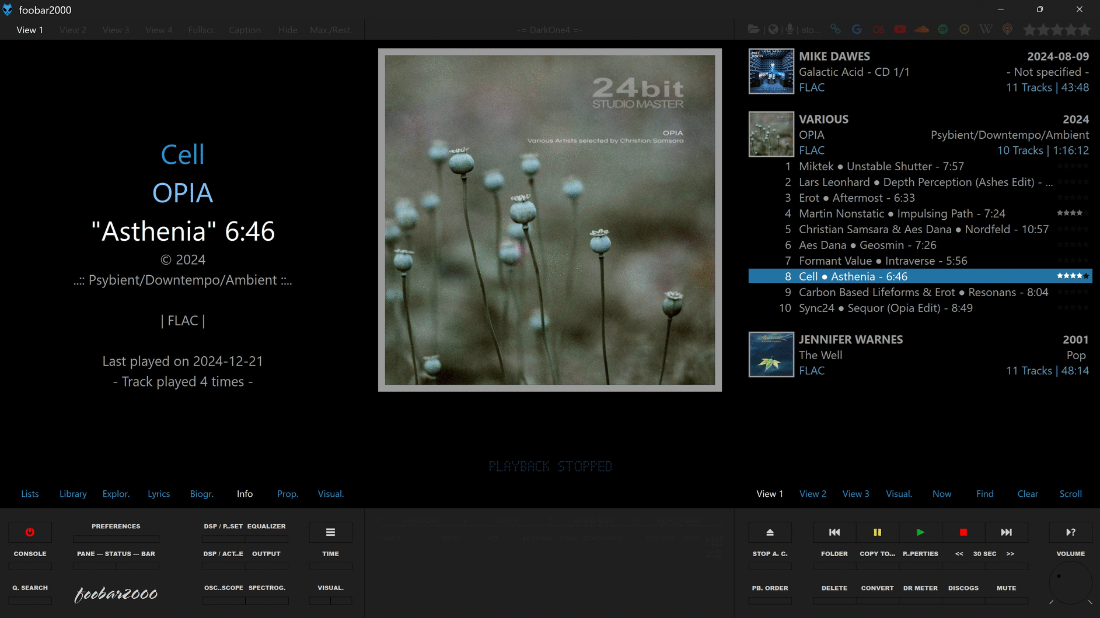Skip to the previous track
Screen dimensions: 1100x618
pyautogui.click(x=834, y=532)
